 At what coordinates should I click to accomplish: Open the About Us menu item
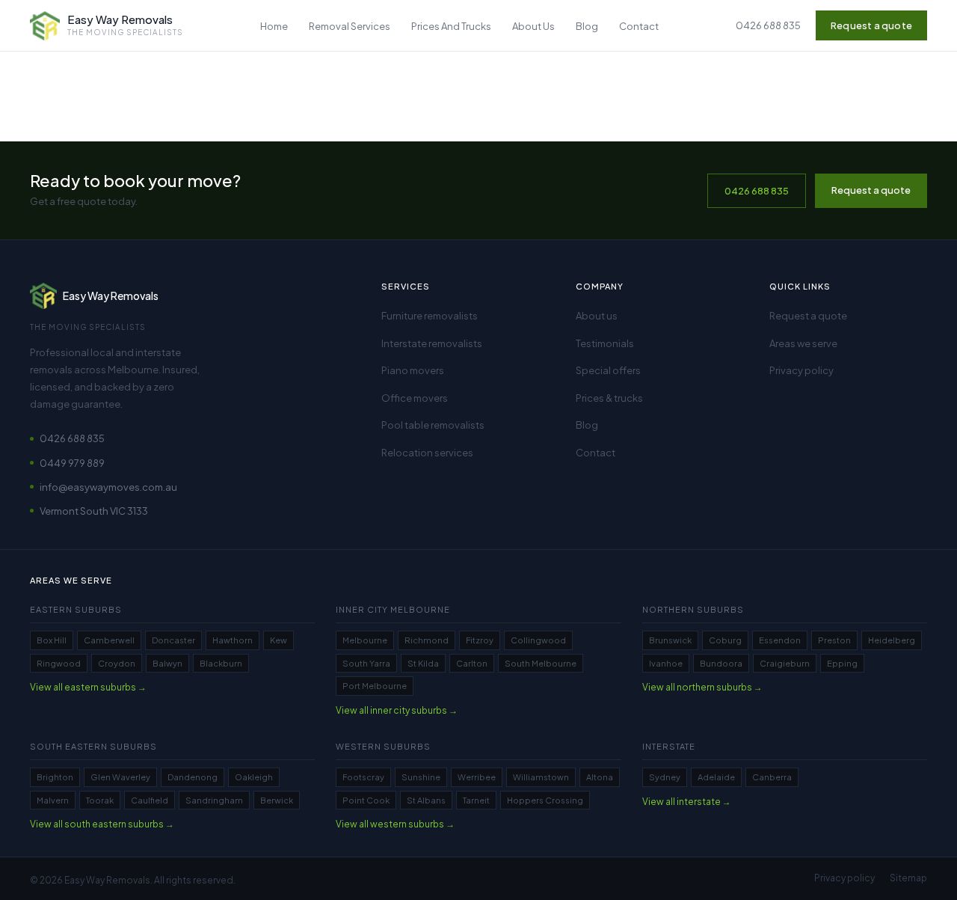[533, 26]
